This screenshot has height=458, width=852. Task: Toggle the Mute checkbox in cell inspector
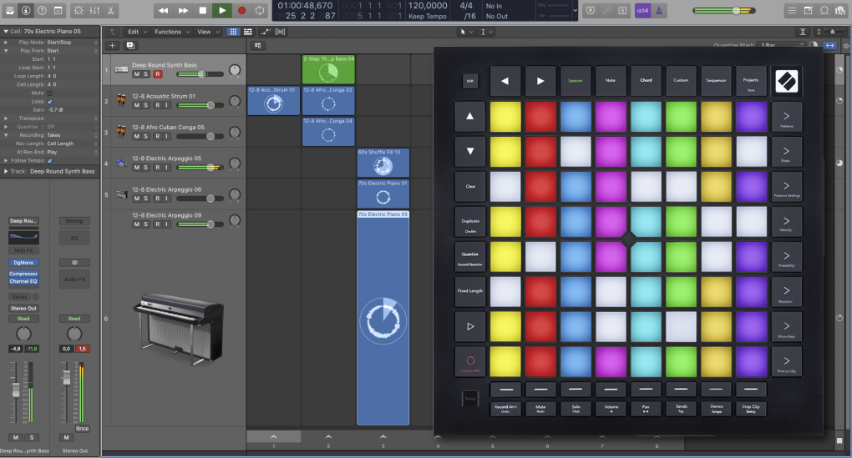click(50, 93)
